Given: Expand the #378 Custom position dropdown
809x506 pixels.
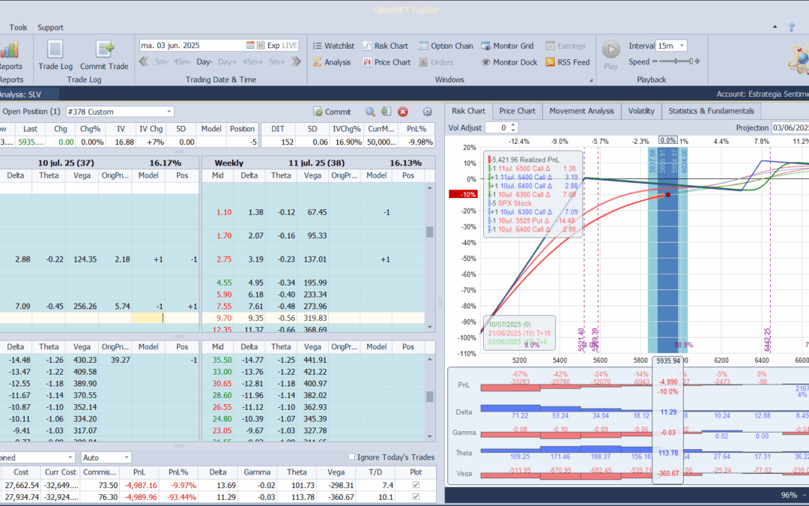Looking at the screenshot, I should coord(169,112).
